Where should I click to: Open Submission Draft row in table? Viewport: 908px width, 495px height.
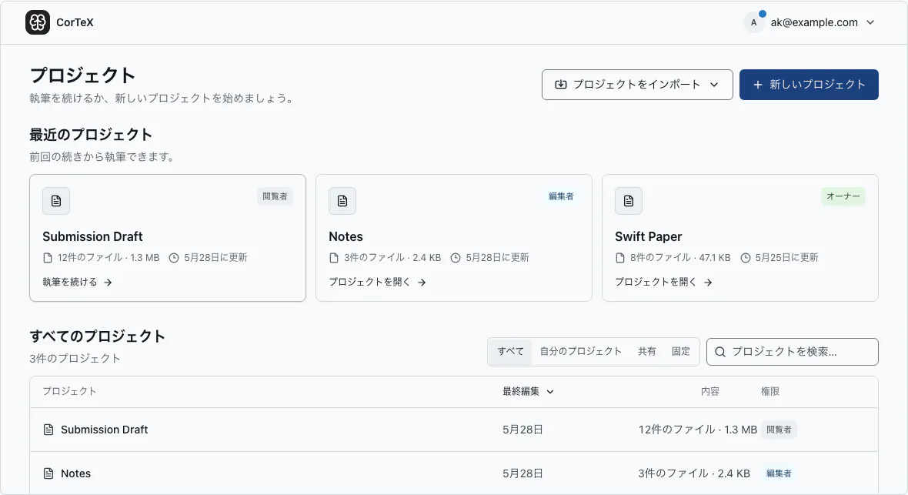454,430
